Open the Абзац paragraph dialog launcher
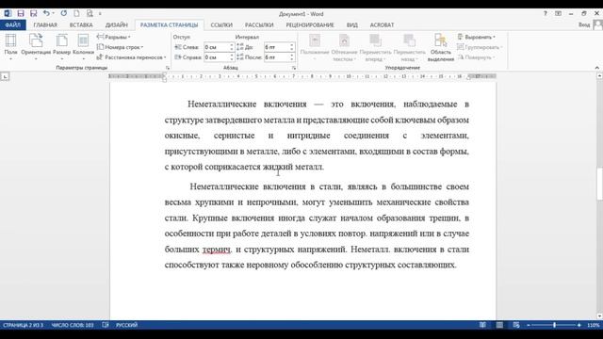This screenshot has height=339, width=603. 294,68
